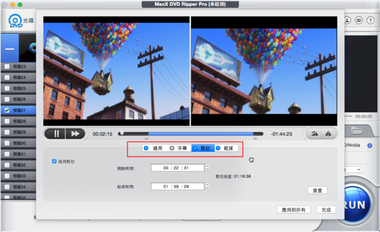Click the start time field 00:22:31
The image size is (380, 232).
(x=177, y=168)
